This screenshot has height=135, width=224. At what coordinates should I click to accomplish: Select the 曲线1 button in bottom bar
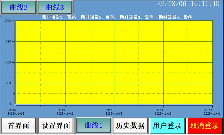click(x=94, y=125)
